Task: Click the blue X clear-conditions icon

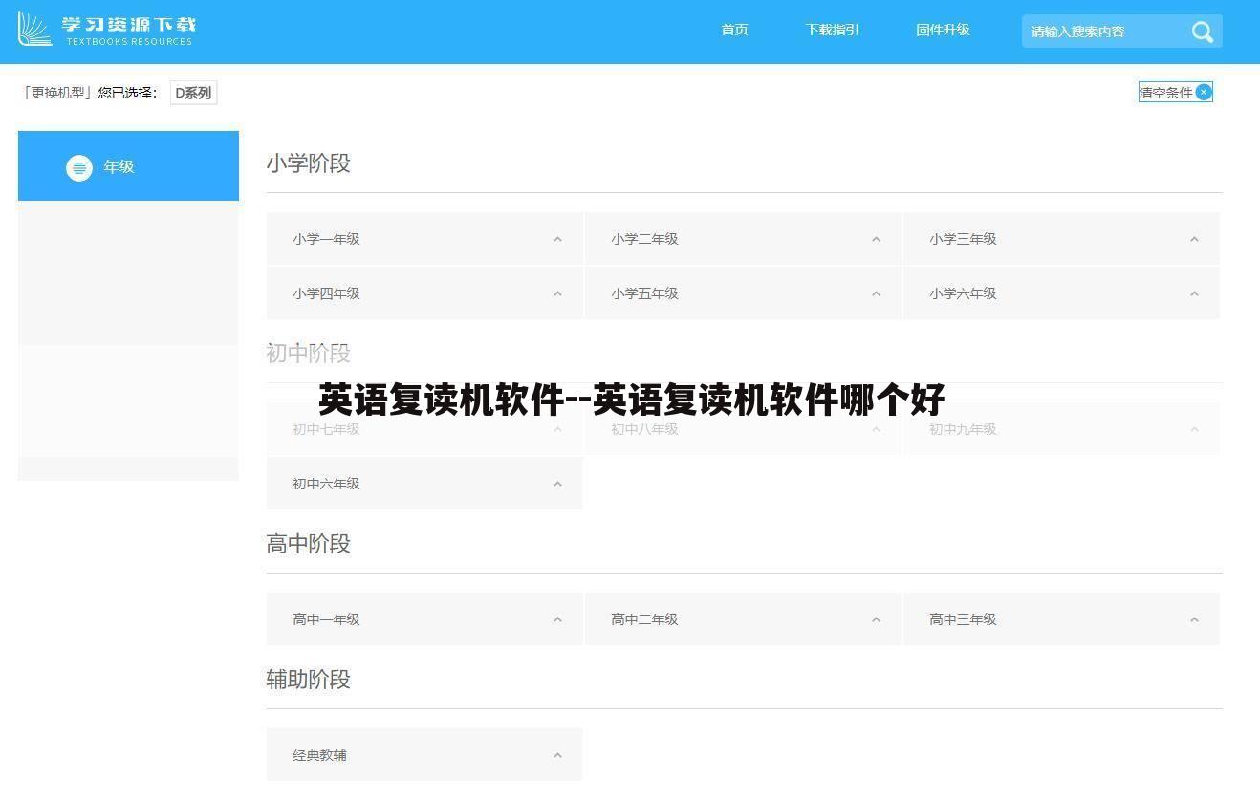Action: (x=1204, y=92)
